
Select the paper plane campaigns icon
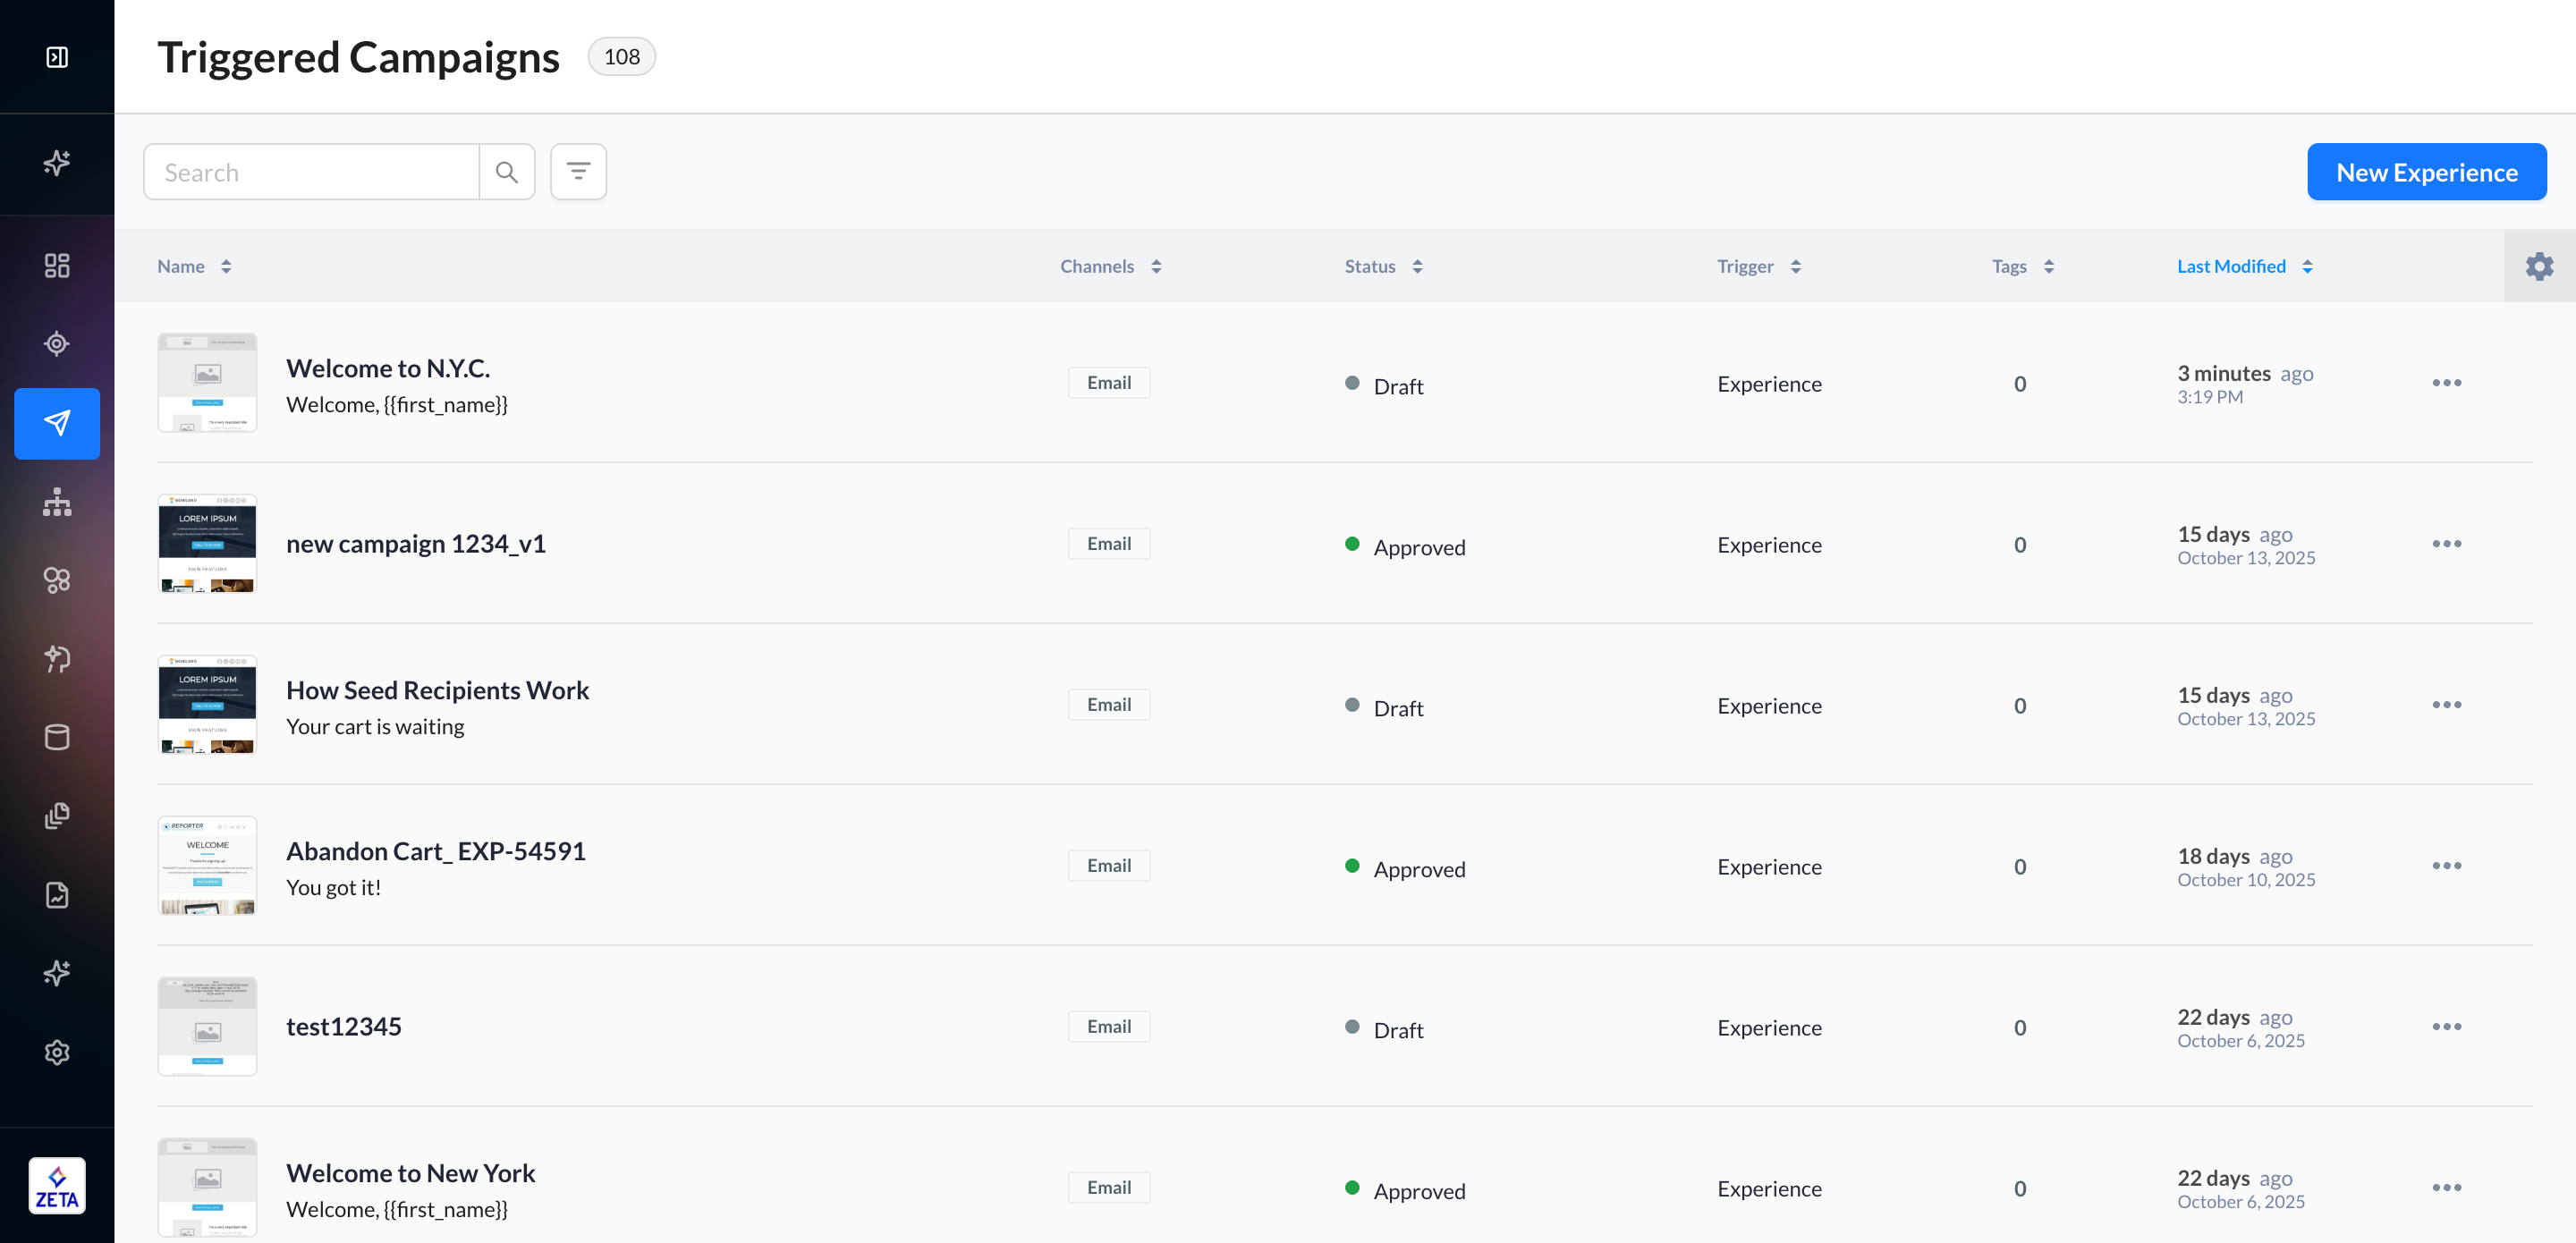coord(57,423)
